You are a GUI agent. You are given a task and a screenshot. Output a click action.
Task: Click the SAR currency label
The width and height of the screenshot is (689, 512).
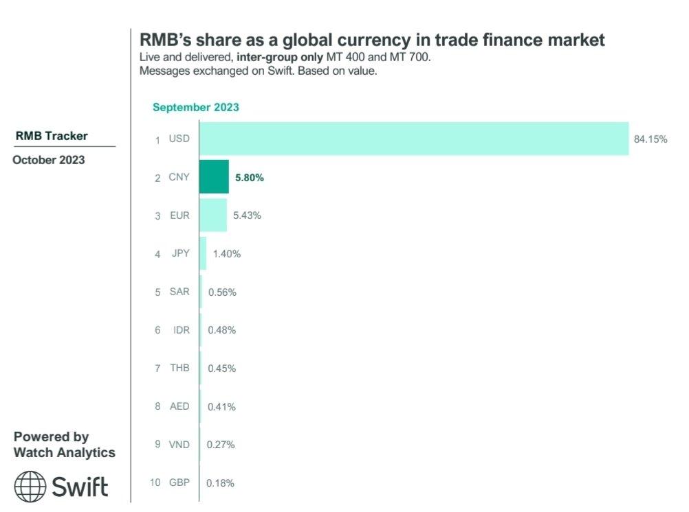pyautogui.click(x=179, y=292)
